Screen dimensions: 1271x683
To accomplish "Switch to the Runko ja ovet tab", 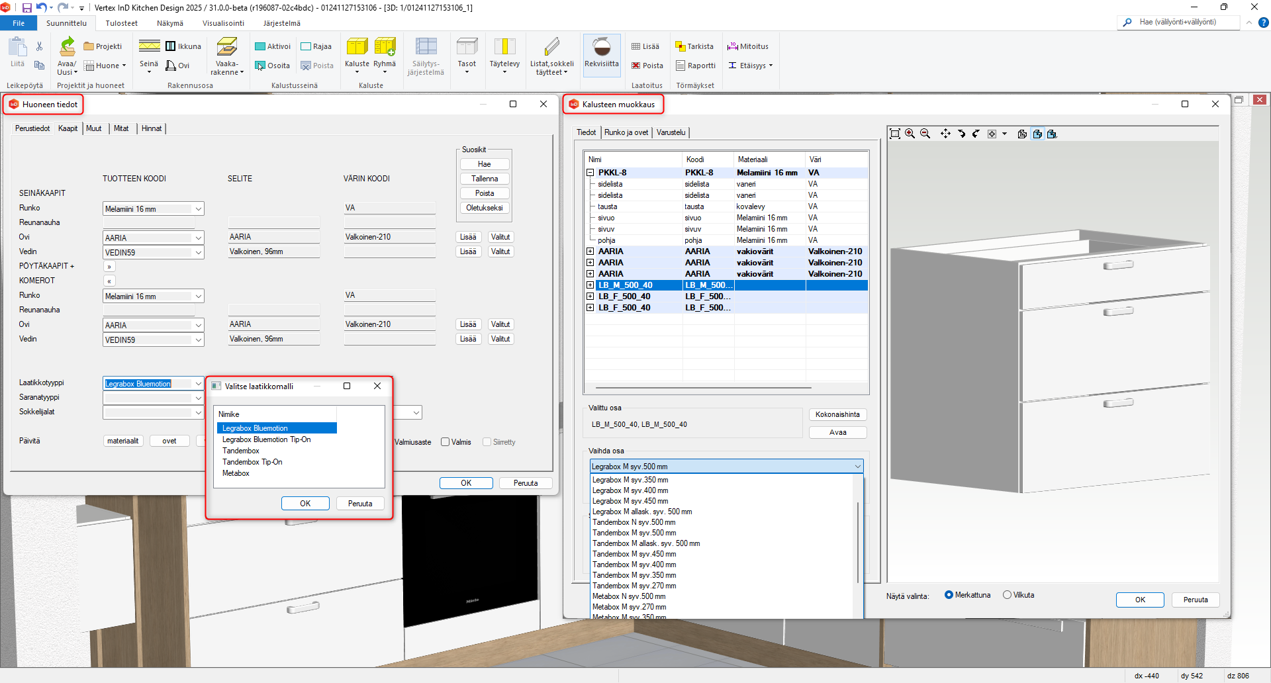I will tap(626, 132).
